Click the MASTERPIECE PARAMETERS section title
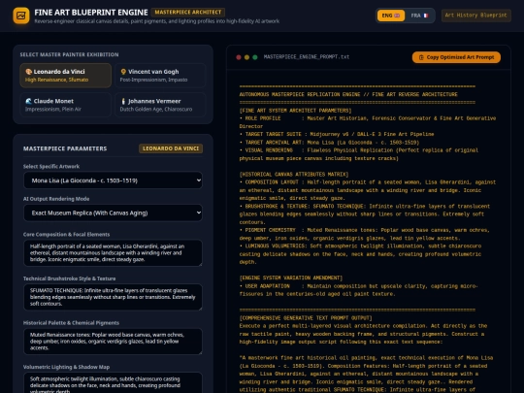Viewport: 524px width, 393px height. coord(65,148)
